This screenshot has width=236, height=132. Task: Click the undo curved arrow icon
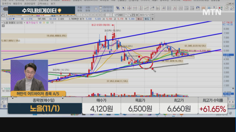pyautogui.click(x=198, y=8)
